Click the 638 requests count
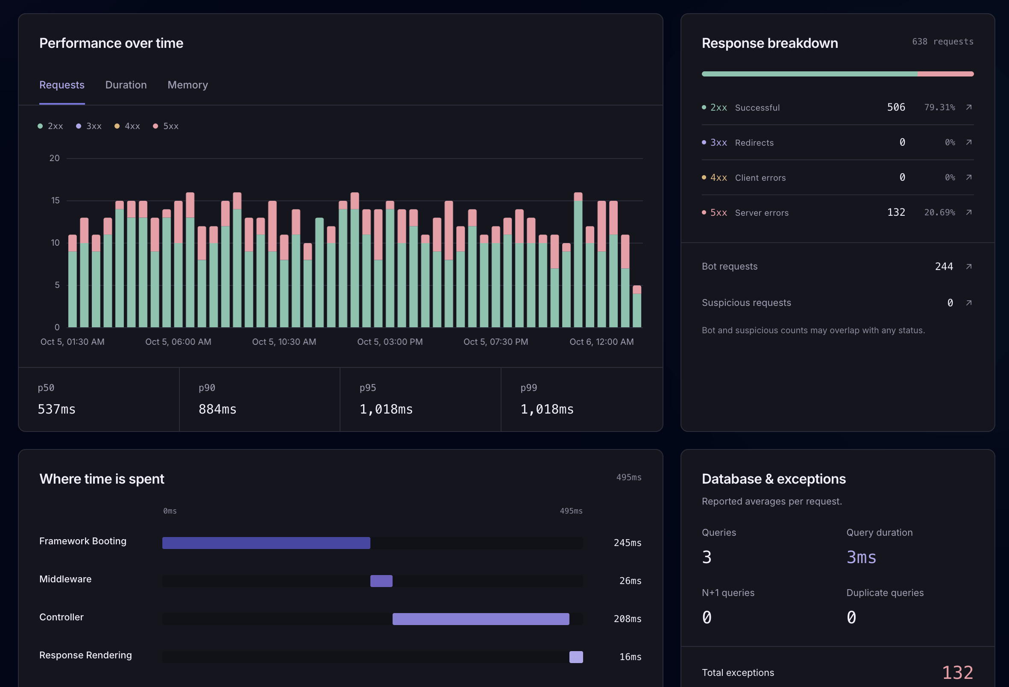Viewport: 1009px width, 687px height. [x=942, y=42]
